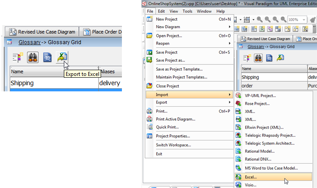Choose XMI import option
The height and width of the screenshot is (188, 317).
point(274,112)
